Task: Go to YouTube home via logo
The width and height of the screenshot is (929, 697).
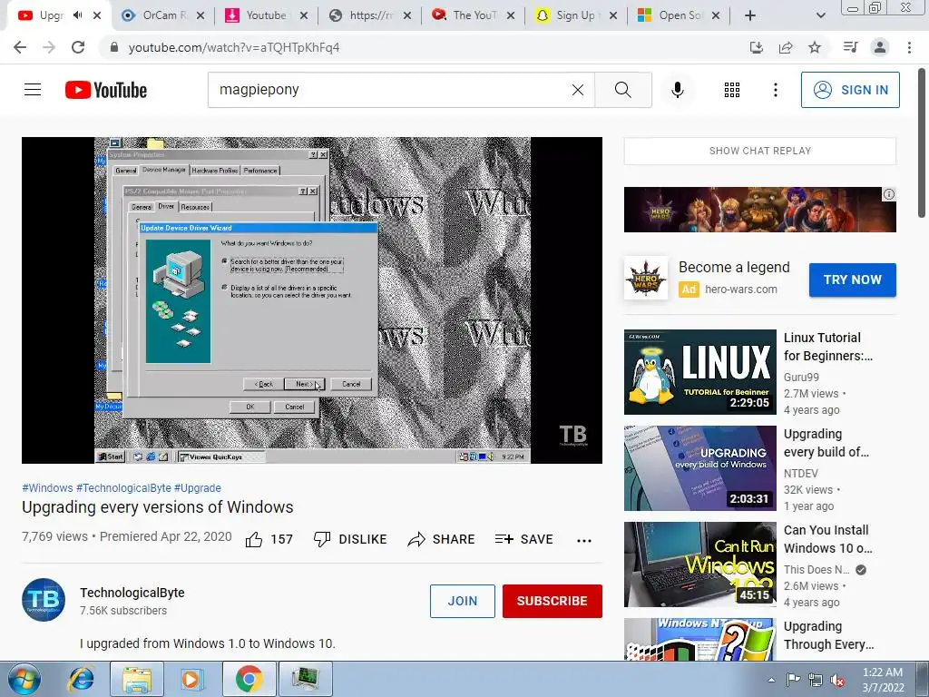Action: point(106,90)
